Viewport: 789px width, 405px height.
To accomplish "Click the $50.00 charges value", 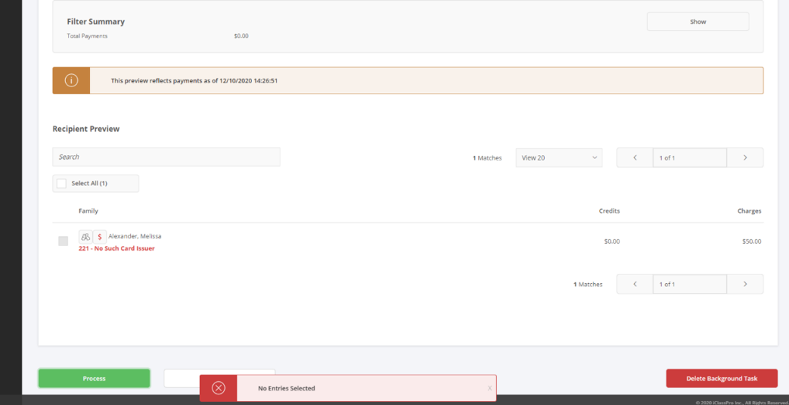I will tap(752, 241).
